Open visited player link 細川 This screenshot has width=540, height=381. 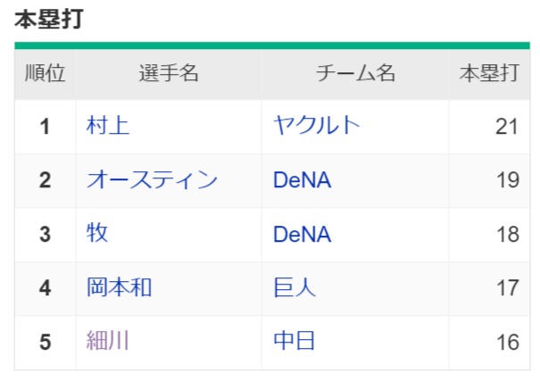108,341
